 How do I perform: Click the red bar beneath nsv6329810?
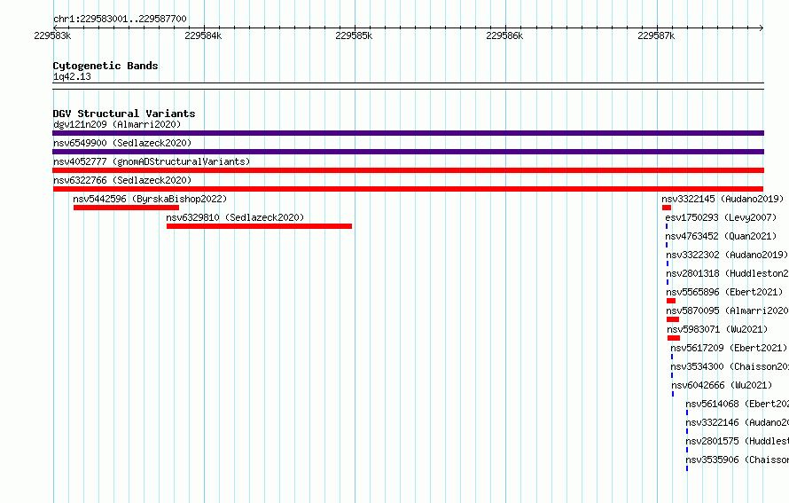pos(259,226)
